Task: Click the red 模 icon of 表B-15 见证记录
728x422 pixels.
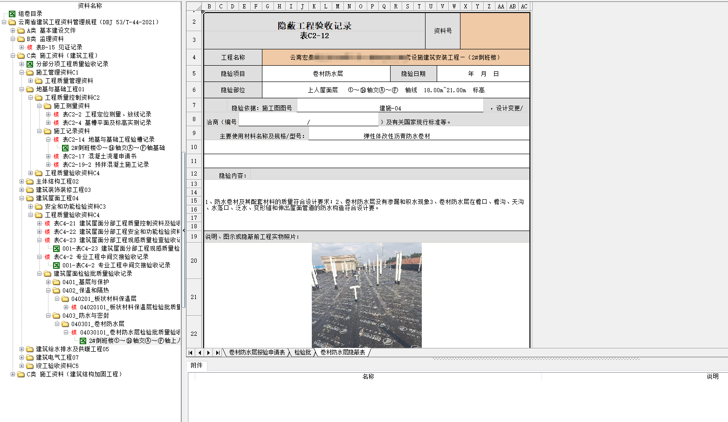Action: click(x=30, y=48)
